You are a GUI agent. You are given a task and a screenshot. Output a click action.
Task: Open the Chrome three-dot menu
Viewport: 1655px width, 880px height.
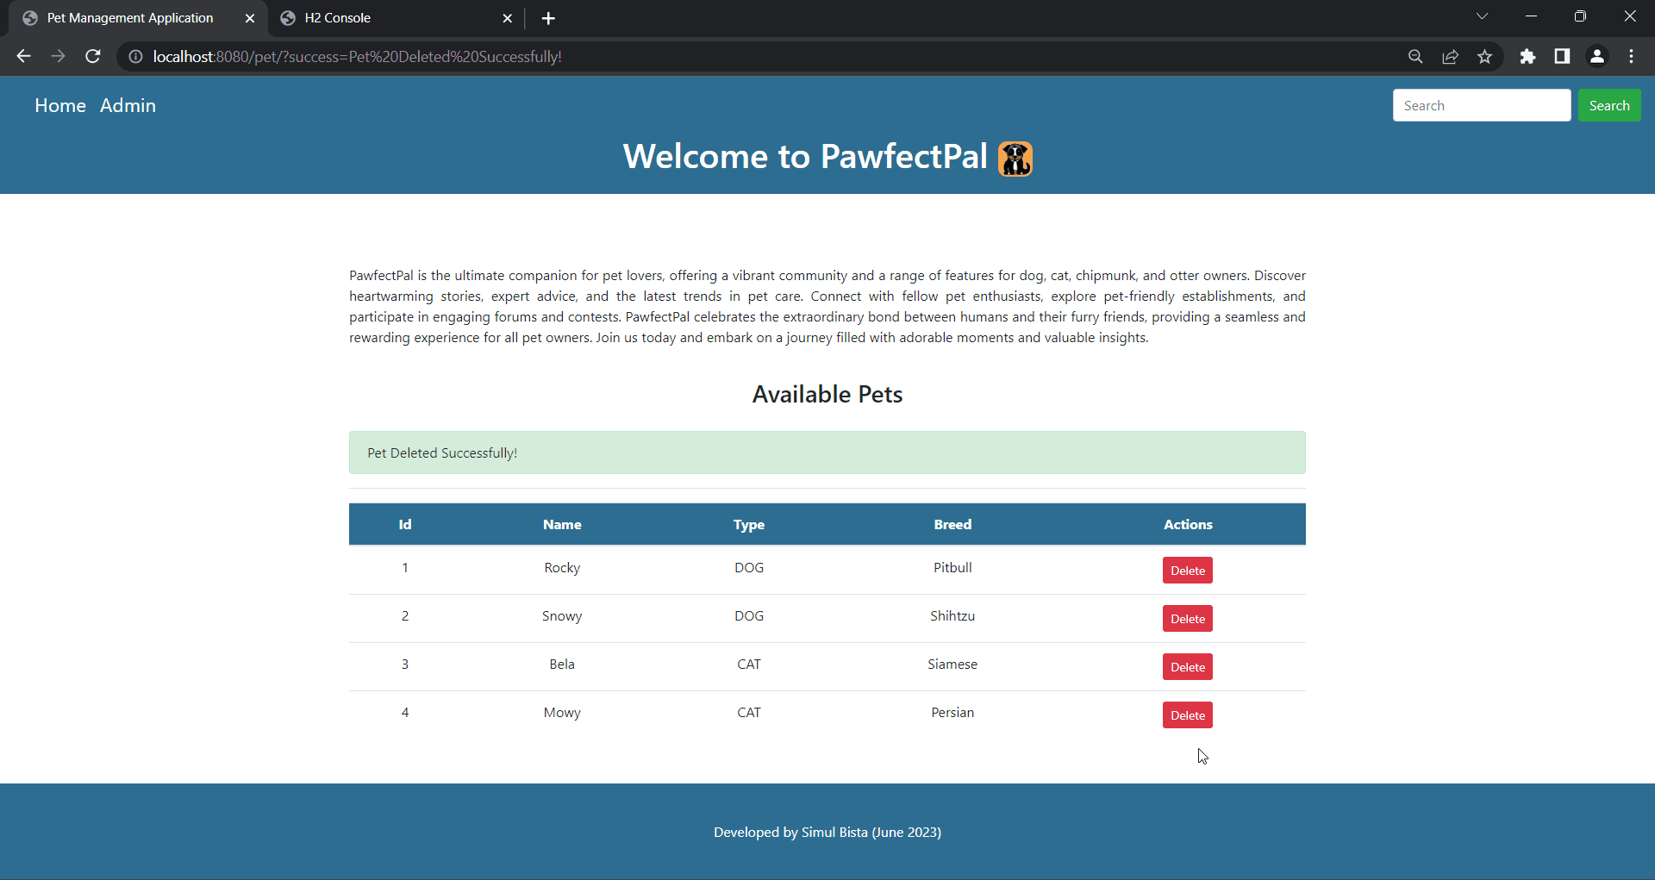coord(1631,56)
